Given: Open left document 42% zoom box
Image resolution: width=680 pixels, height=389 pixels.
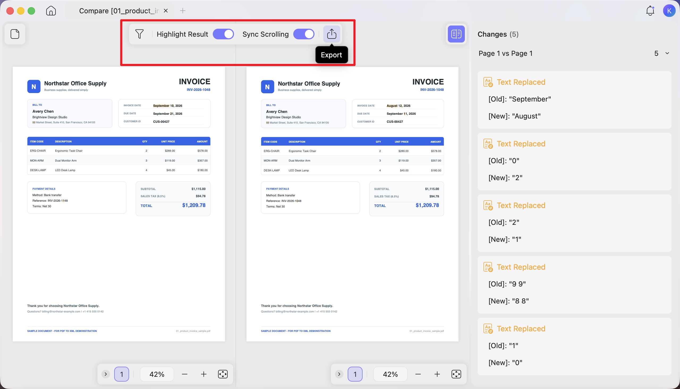Looking at the screenshot, I should tap(157, 374).
